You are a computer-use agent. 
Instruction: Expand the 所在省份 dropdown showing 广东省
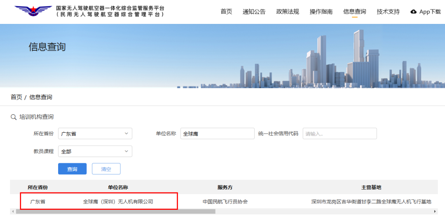[x=95, y=134]
